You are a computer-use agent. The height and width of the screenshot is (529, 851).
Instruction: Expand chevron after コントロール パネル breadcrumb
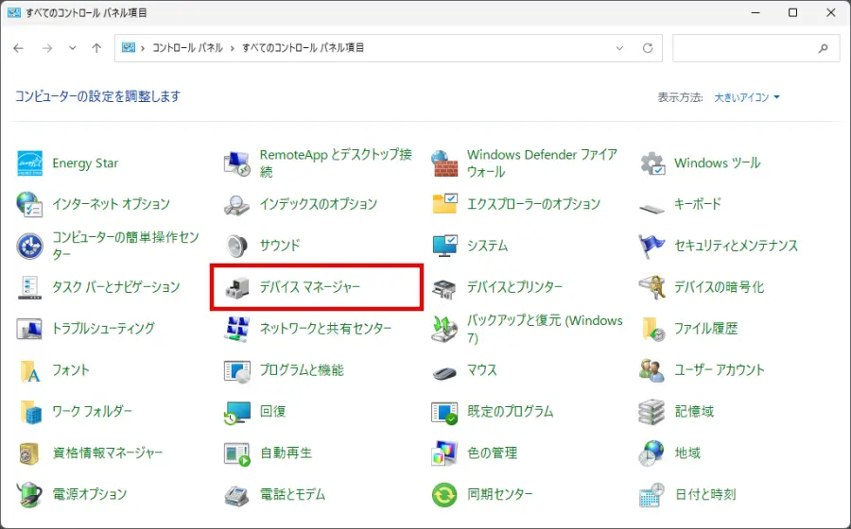pos(233,48)
